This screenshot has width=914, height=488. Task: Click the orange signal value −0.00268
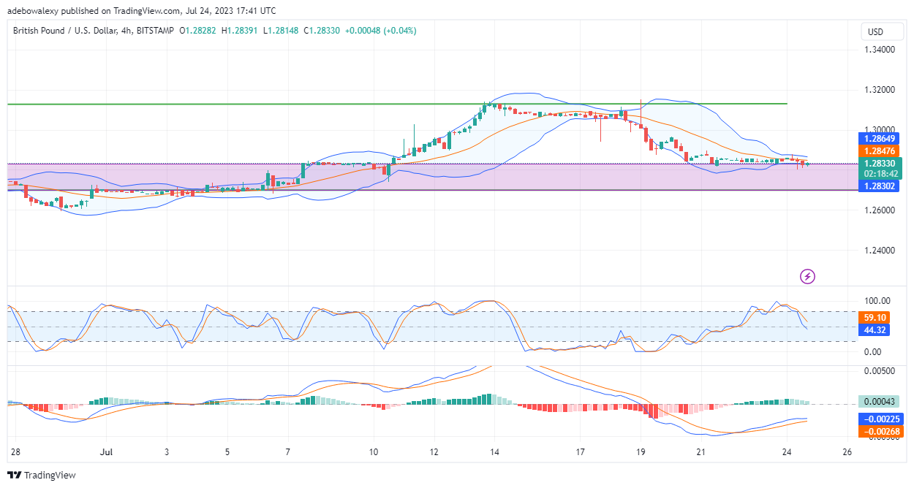pos(883,432)
